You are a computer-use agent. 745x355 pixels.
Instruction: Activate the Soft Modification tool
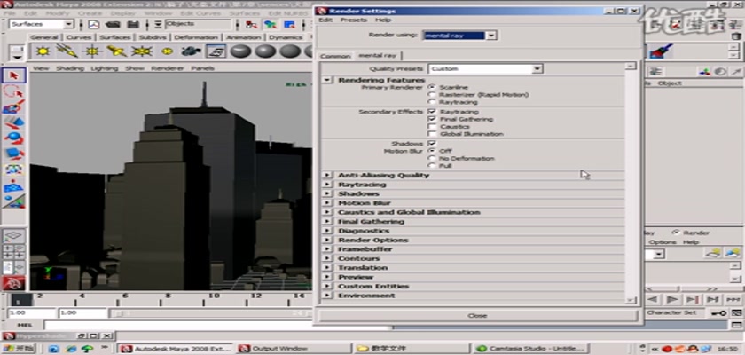[x=14, y=185]
